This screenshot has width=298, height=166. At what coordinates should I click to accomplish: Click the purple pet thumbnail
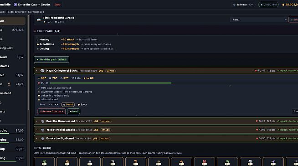coord(273,161)
